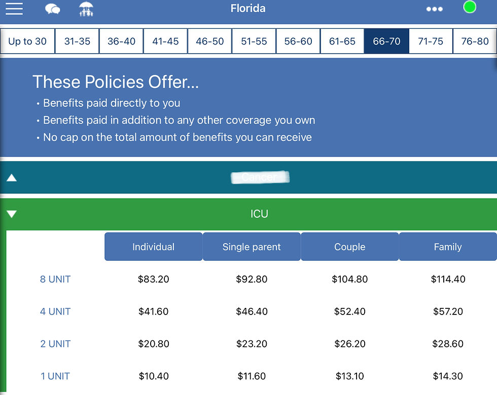This screenshot has width=497, height=395.
Task: Select the 2 UNIT plan link
Action: coord(55,344)
